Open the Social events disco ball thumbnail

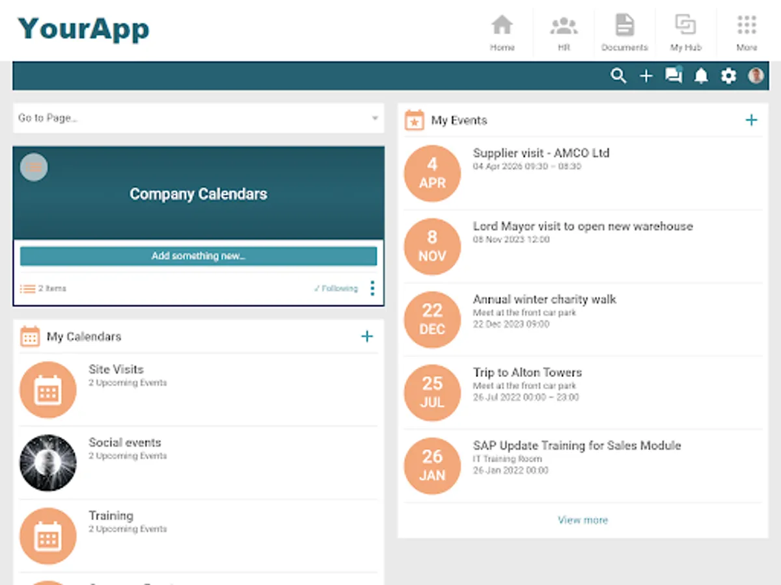(48, 463)
